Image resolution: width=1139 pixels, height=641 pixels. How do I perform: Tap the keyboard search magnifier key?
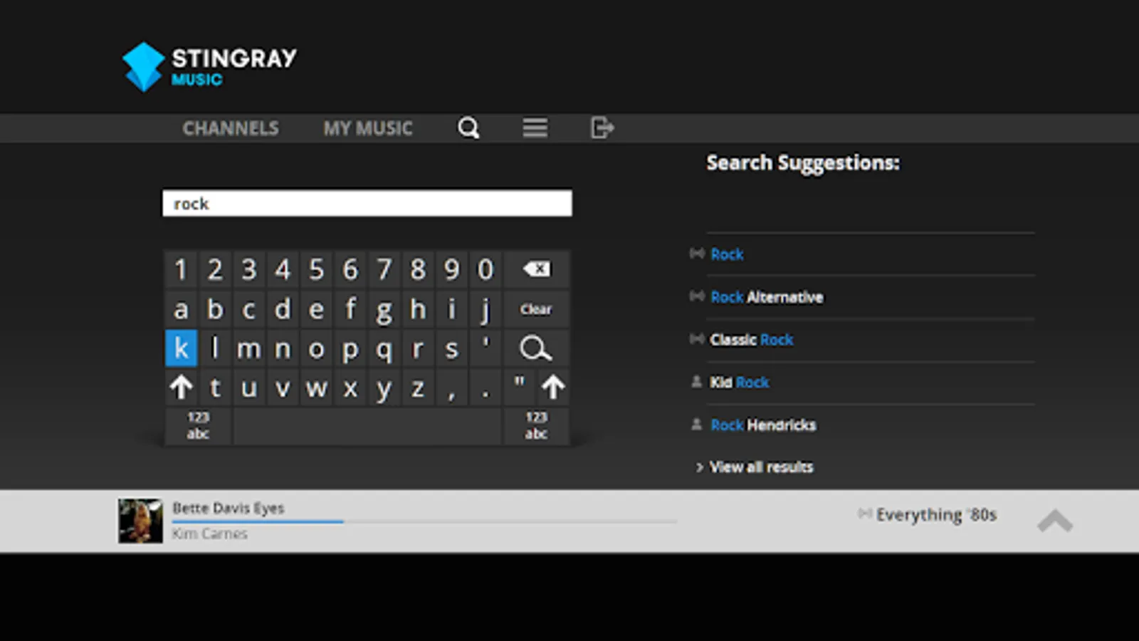(536, 348)
